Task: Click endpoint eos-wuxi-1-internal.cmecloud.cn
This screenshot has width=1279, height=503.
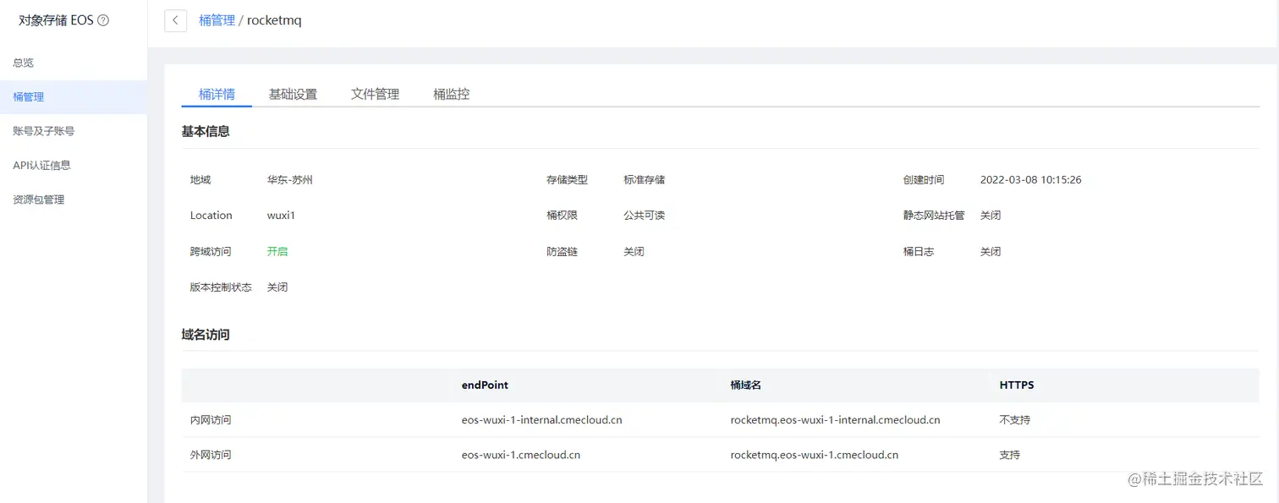Action: point(542,419)
